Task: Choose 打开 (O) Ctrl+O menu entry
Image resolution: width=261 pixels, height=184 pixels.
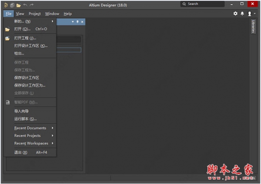Action: click(30, 29)
